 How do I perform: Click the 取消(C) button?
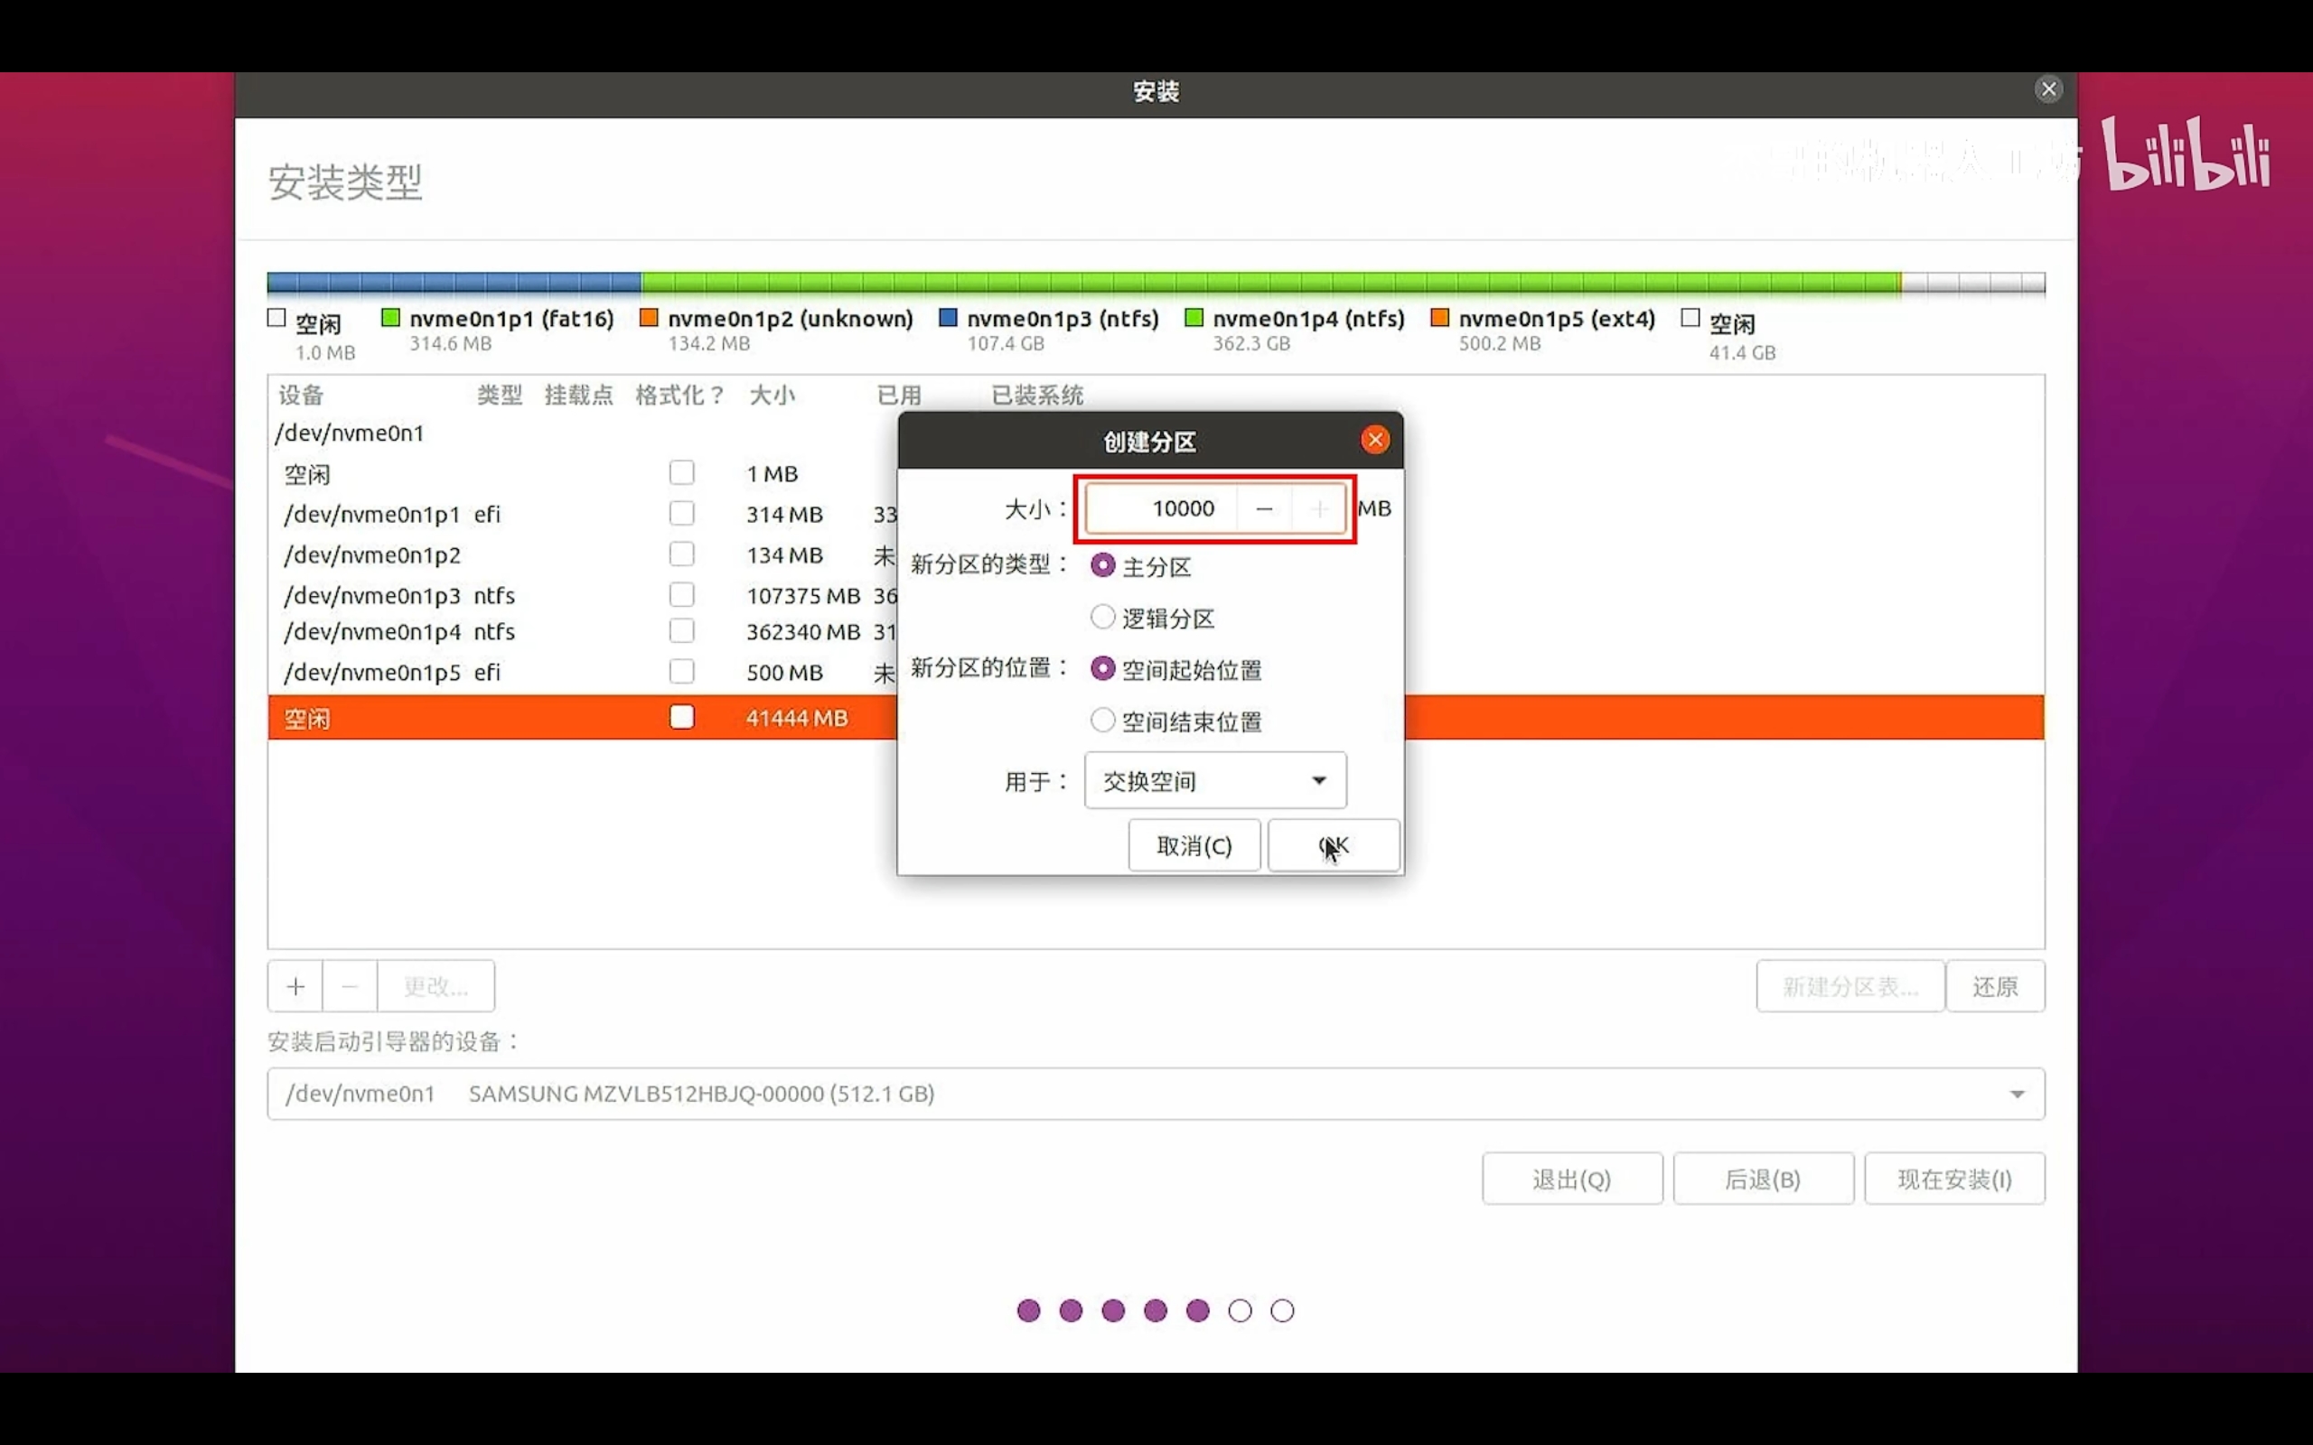pos(1194,846)
